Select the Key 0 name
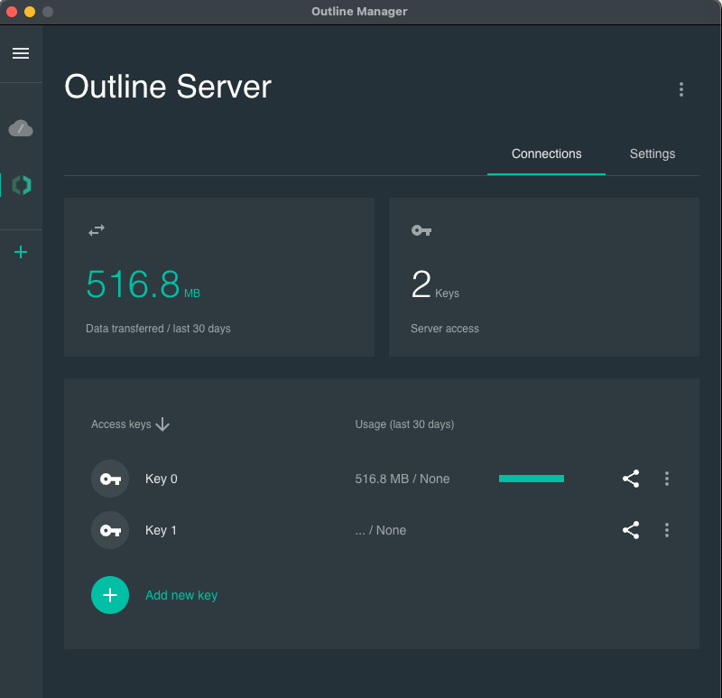This screenshot has height=698, width=722. (162, 479)
